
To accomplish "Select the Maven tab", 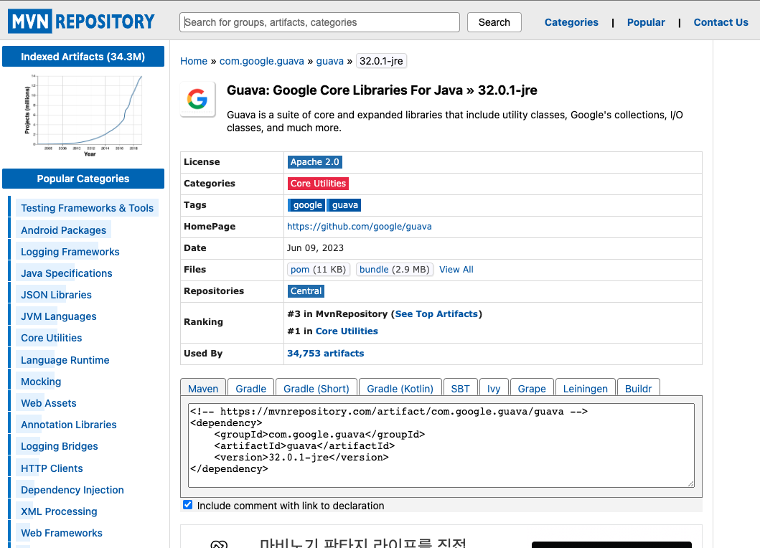I will point(203,388).
